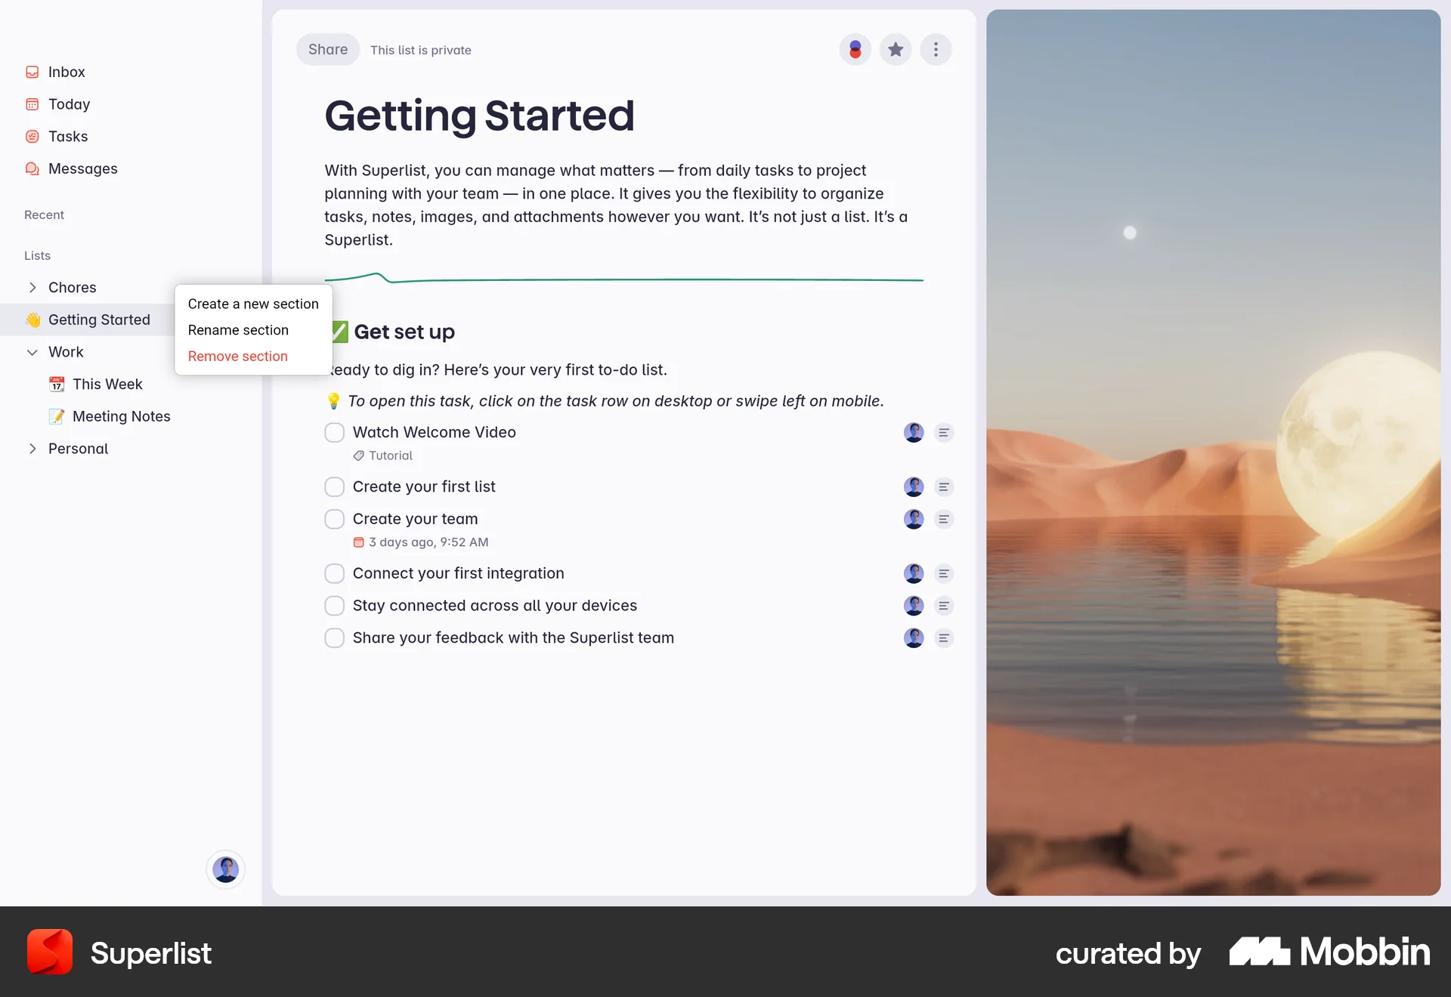Click the Share button
Image resolution: width=1451 pixels, height=997 pixels.
point(327,49)
